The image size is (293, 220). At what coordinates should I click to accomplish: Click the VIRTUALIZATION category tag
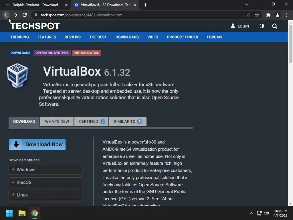(x=86, y=53)
